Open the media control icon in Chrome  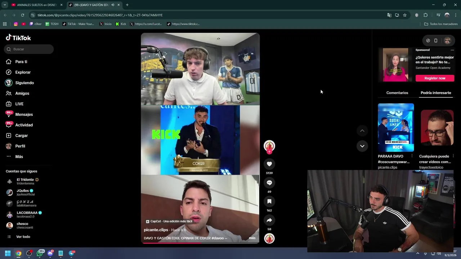click(x=438, y=15)
